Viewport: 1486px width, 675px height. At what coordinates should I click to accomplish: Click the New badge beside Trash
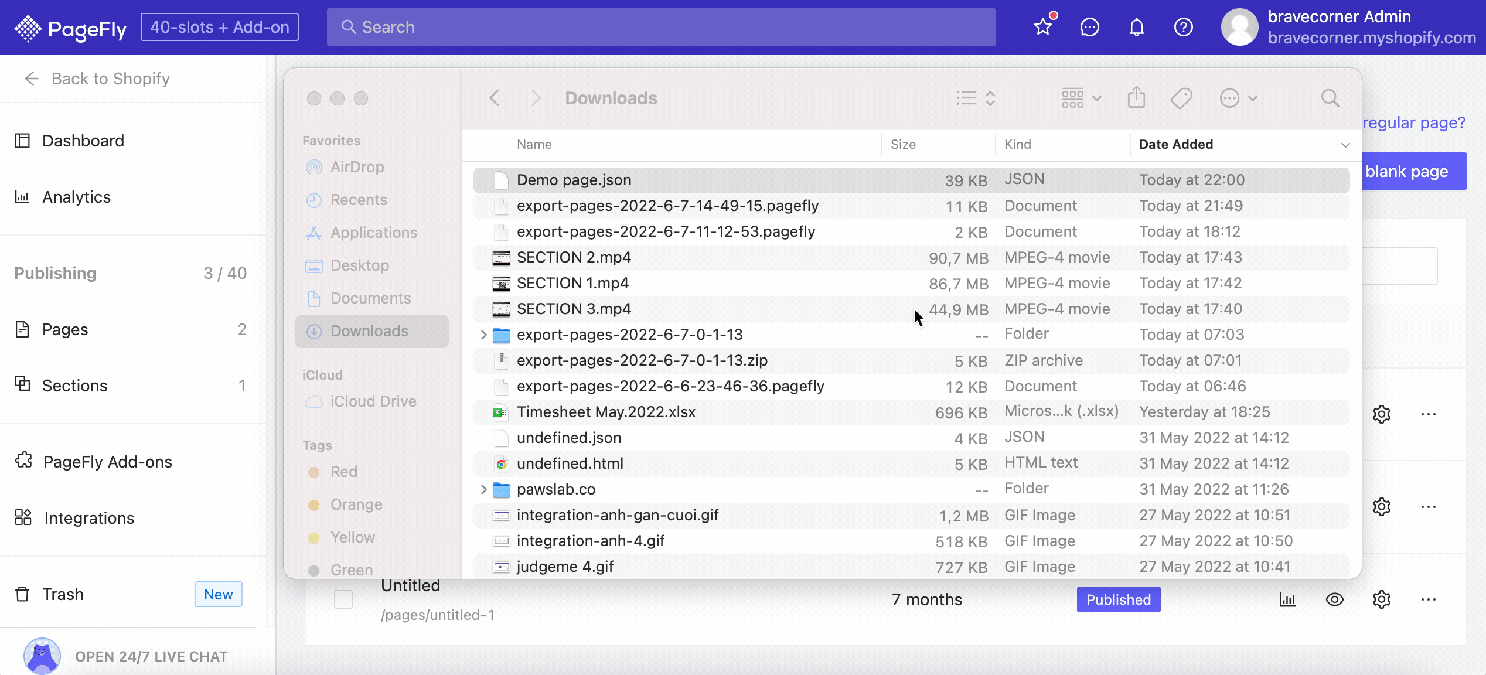point(219,594)
